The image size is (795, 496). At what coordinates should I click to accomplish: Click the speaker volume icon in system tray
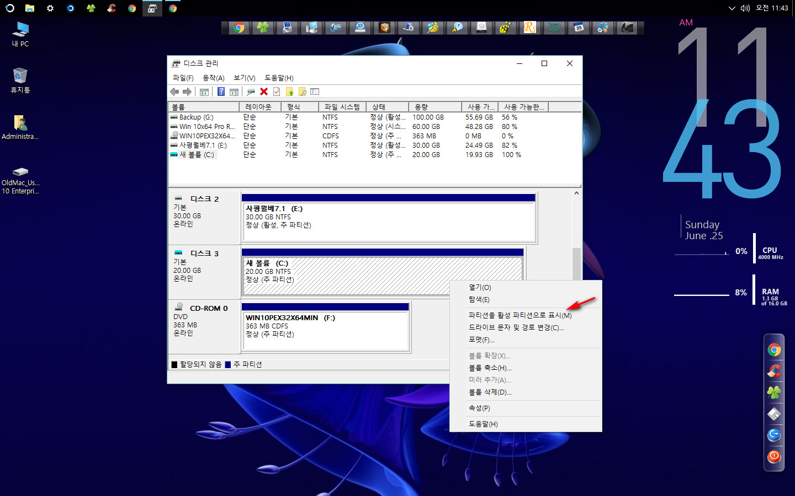[745, 8]
